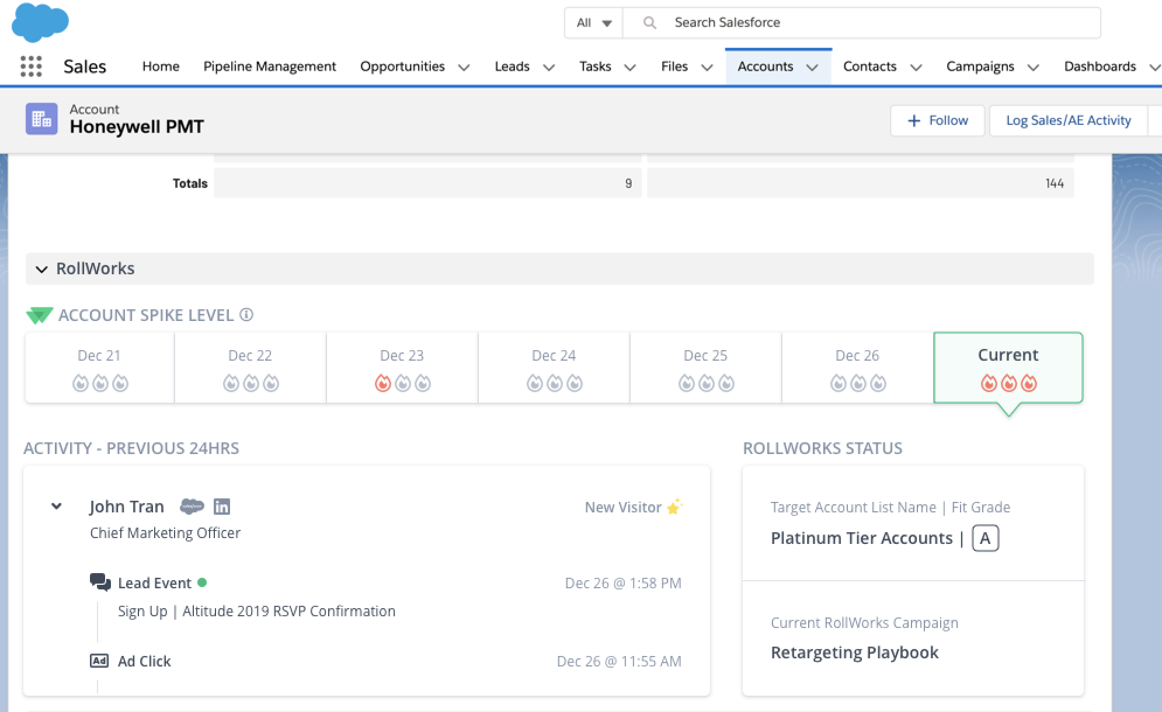Screen dimensions: 1162x712
Task: Click the Account Spike Level info icon
Action: pyautogui.click(x=246, y=315)
